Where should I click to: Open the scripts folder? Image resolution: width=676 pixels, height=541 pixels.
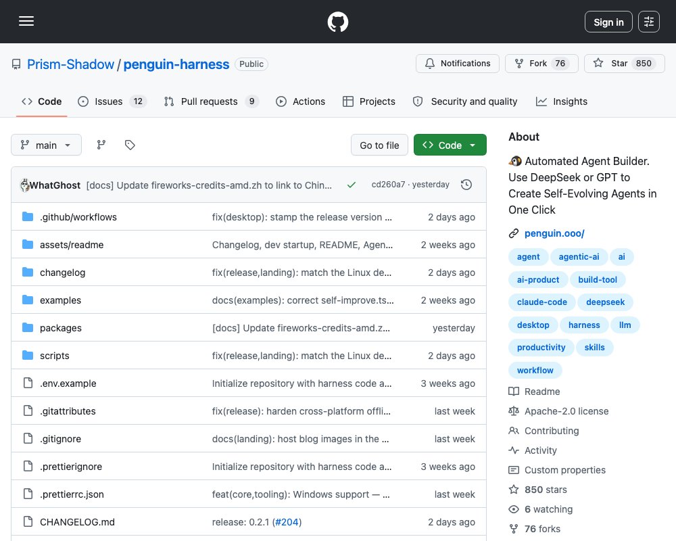[54, 356]
